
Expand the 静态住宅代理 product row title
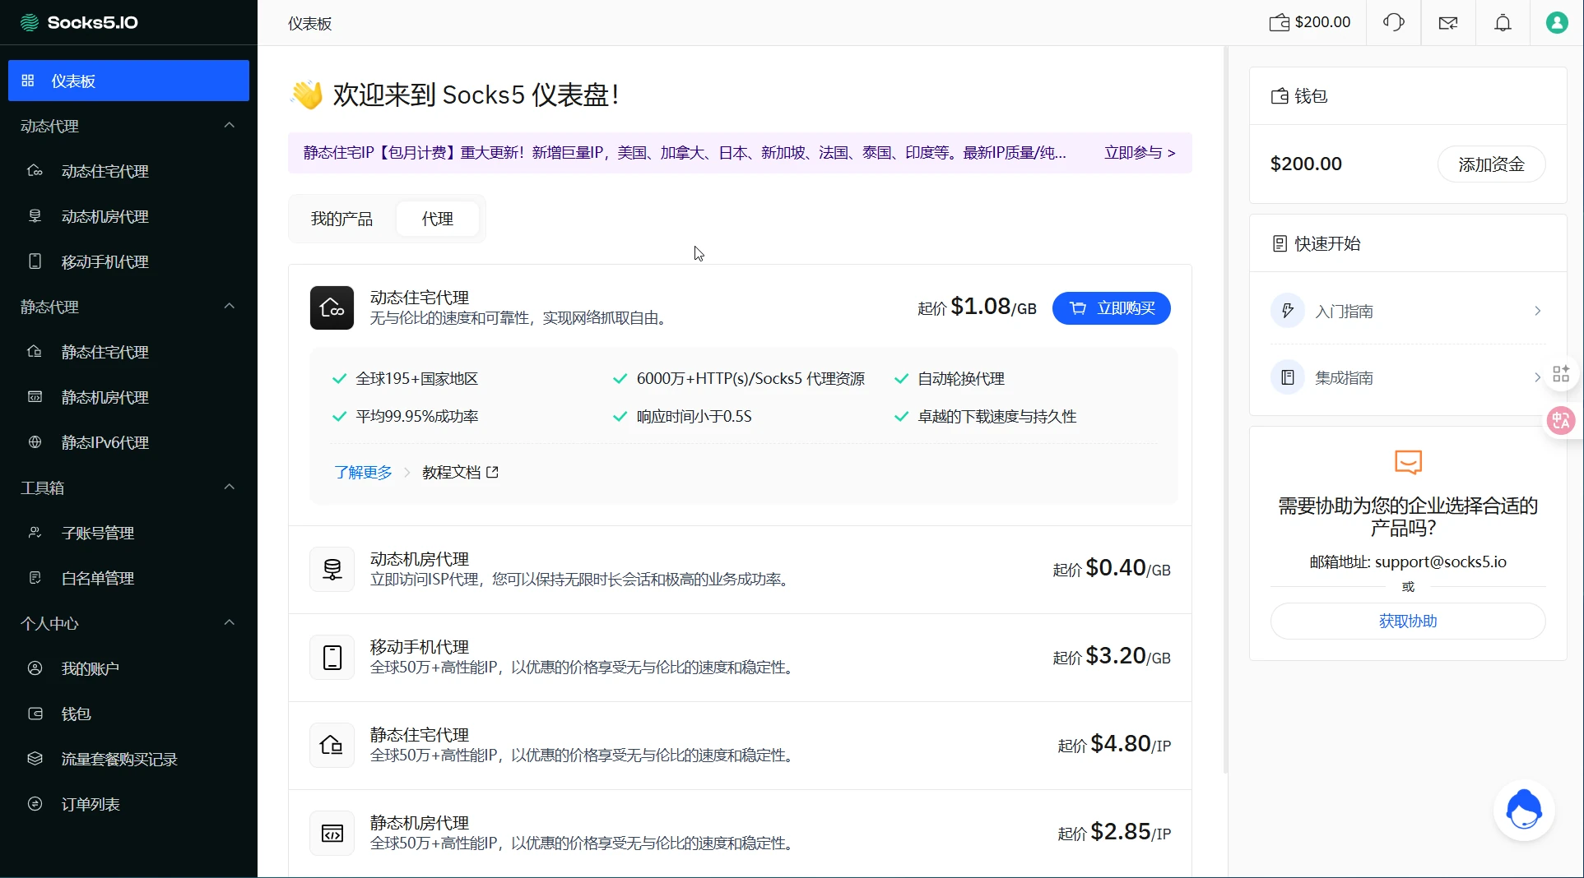[420, 735]
